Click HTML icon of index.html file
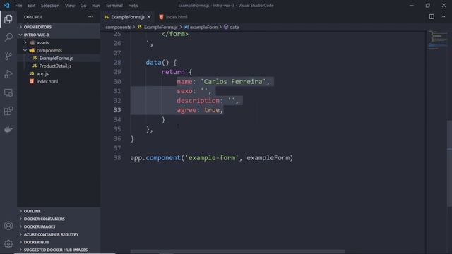 [x=32, y=82]
